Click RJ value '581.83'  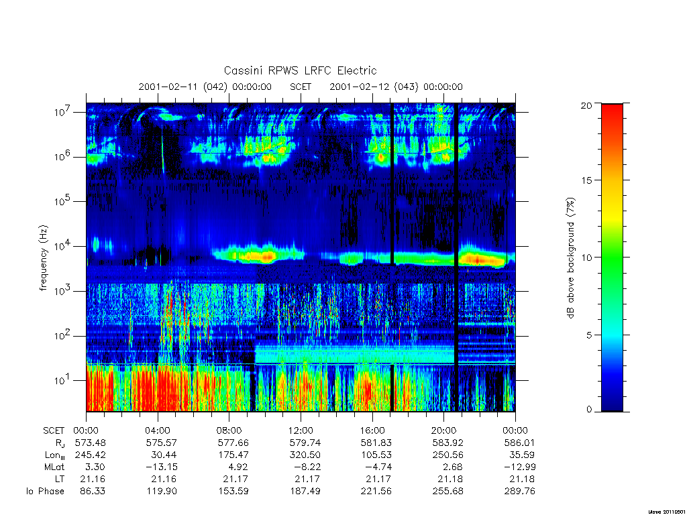click(x=376, y=443)
